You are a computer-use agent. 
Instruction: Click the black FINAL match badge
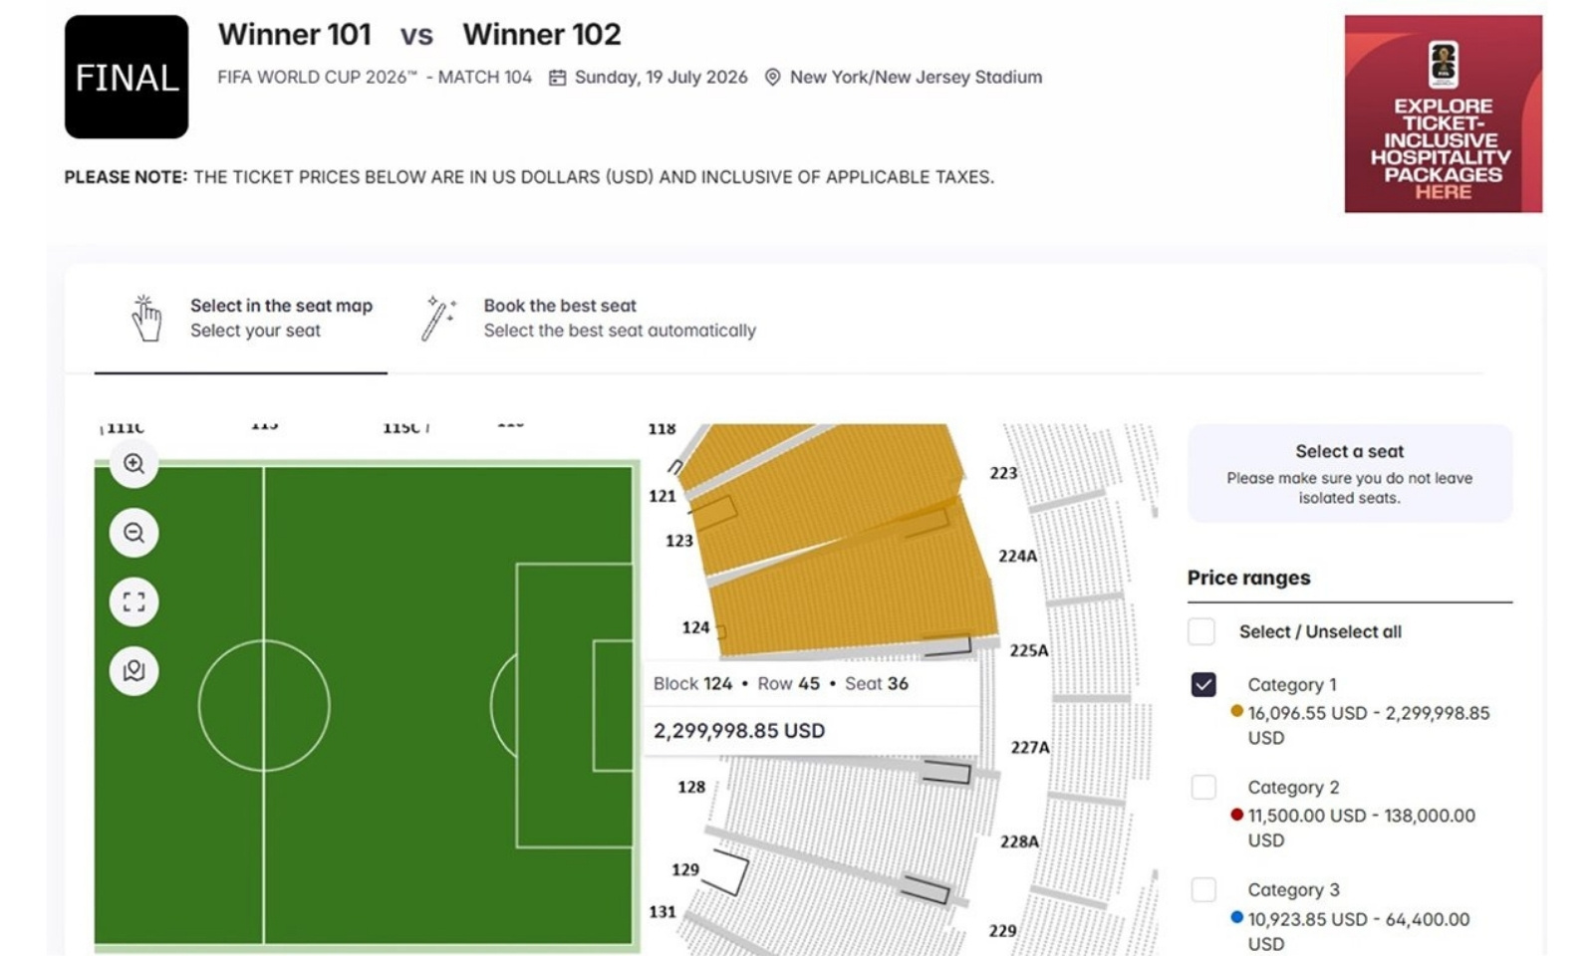tap(127, 77)
